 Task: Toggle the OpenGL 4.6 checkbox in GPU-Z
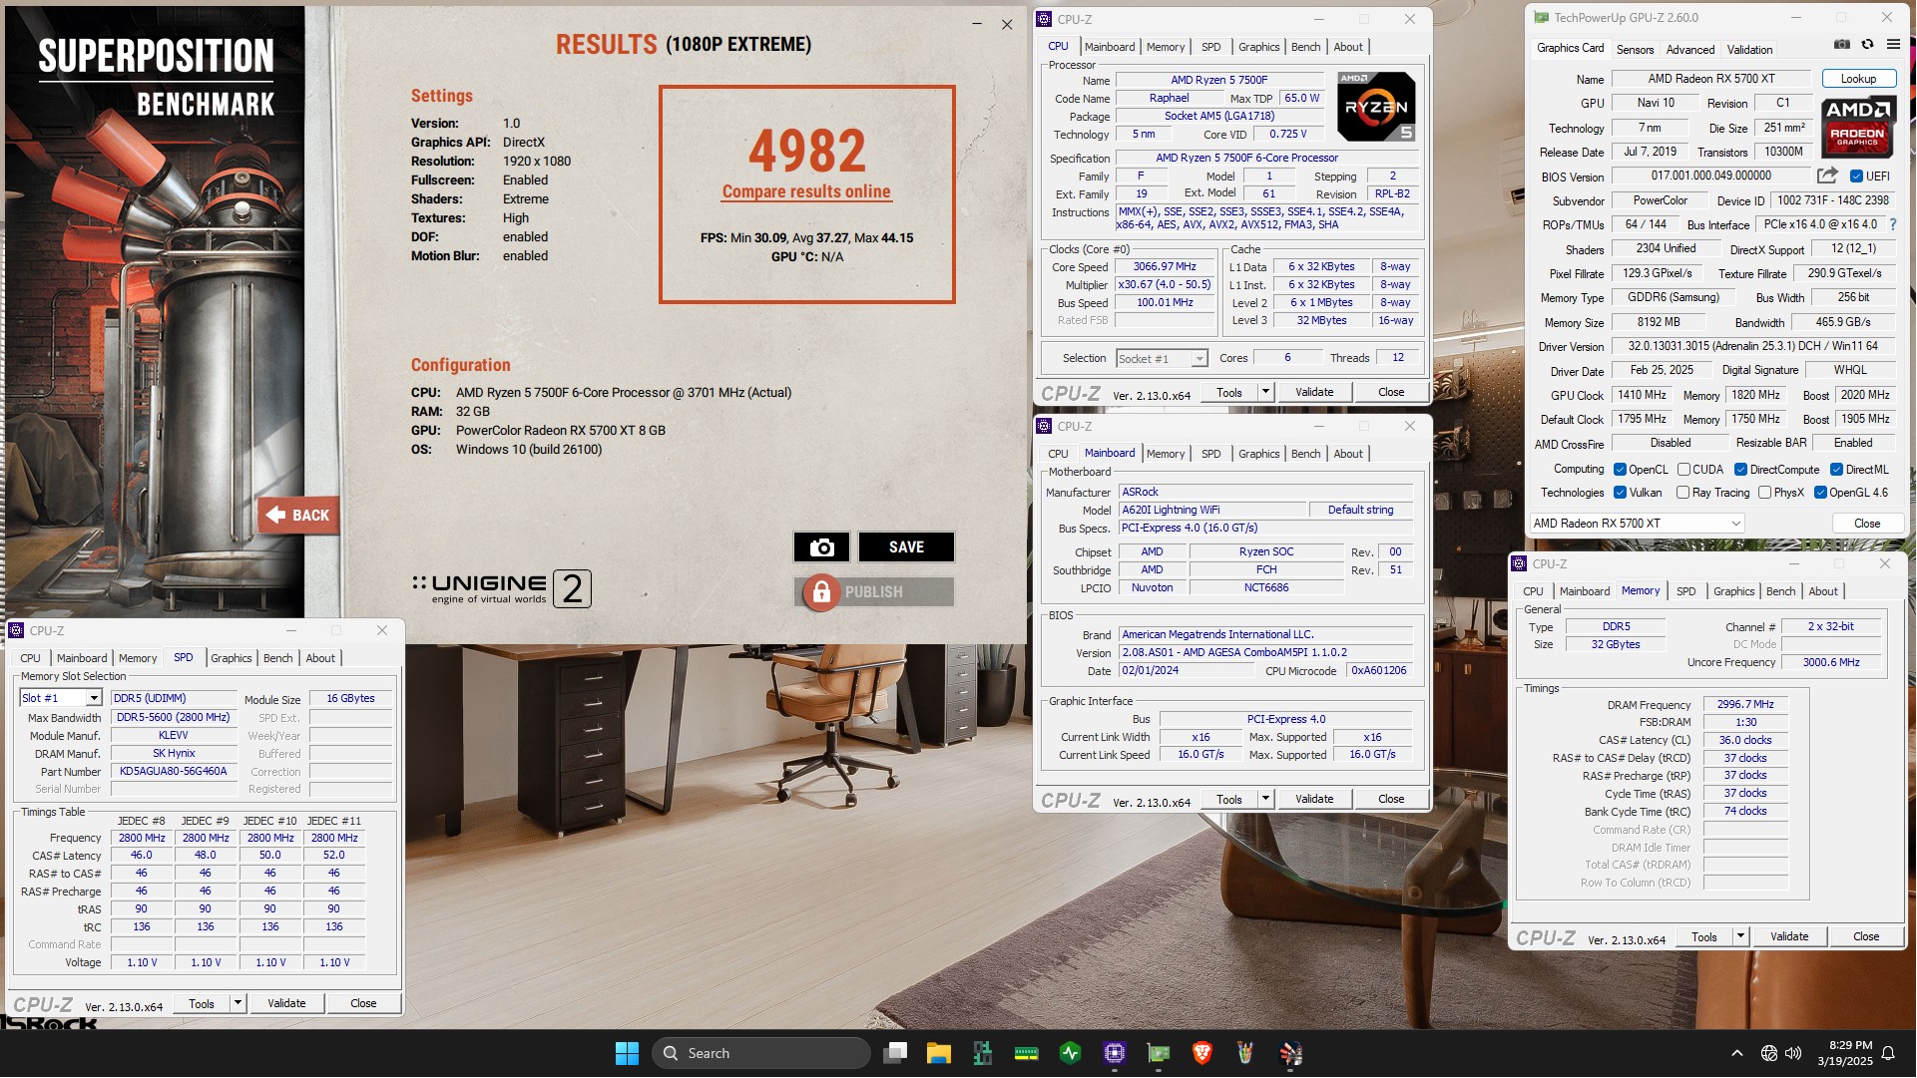[x=1820, y=493]
